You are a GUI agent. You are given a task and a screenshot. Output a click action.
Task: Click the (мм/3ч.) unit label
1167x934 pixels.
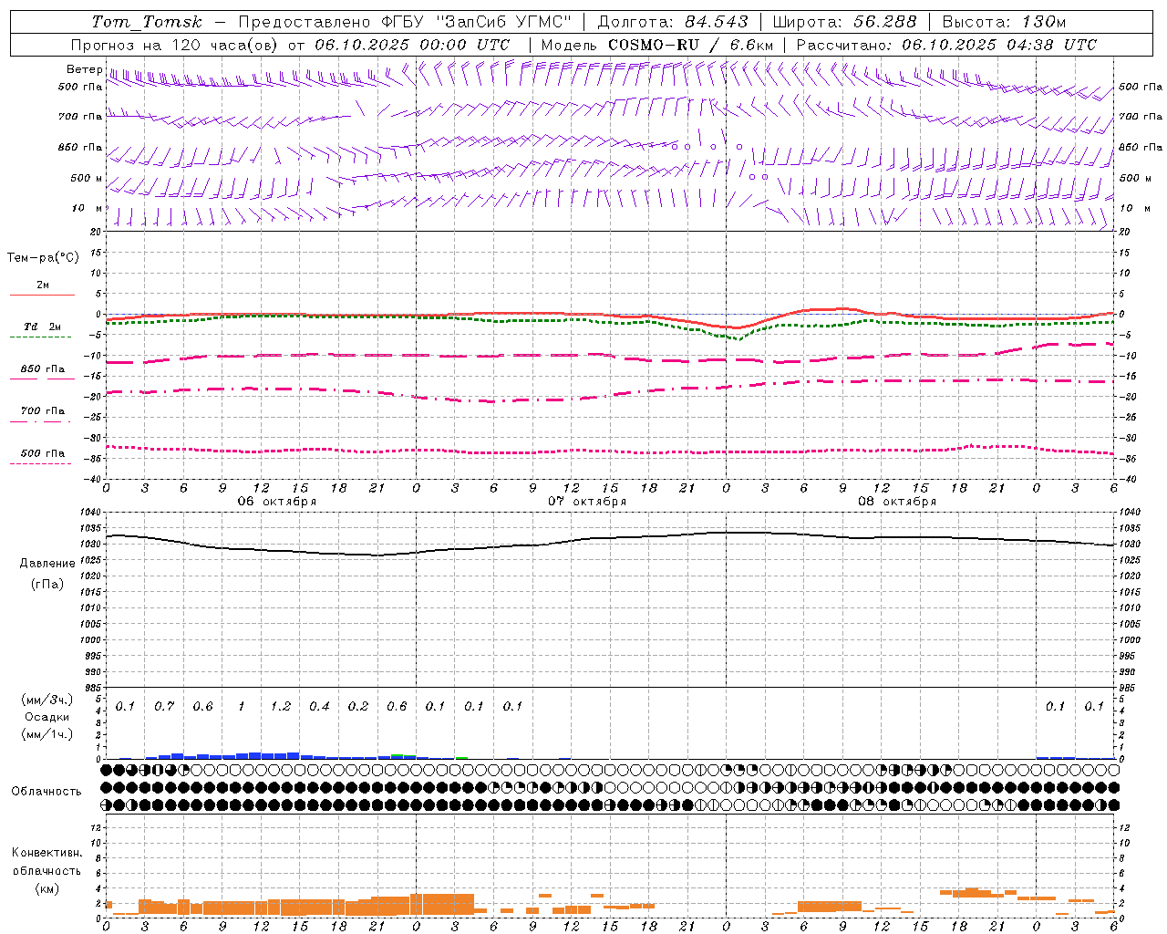click(x=47, y=700)
